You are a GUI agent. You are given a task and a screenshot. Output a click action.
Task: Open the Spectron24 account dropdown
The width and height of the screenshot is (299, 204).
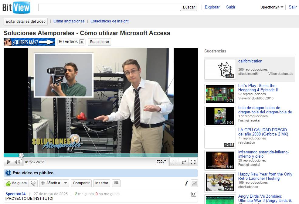[272, 7]
